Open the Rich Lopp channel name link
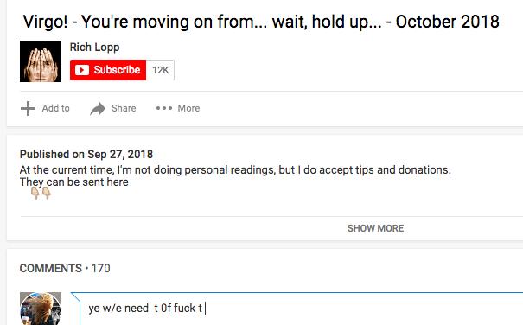The image size is (523, 325). click(94, 47)
